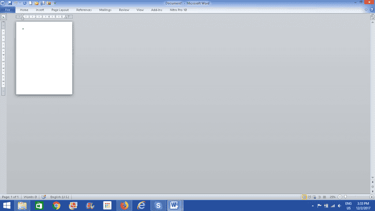Click the Print Preview icon in Quick Access Toolbar
This screenshot has width=375, height=211.
43,3
